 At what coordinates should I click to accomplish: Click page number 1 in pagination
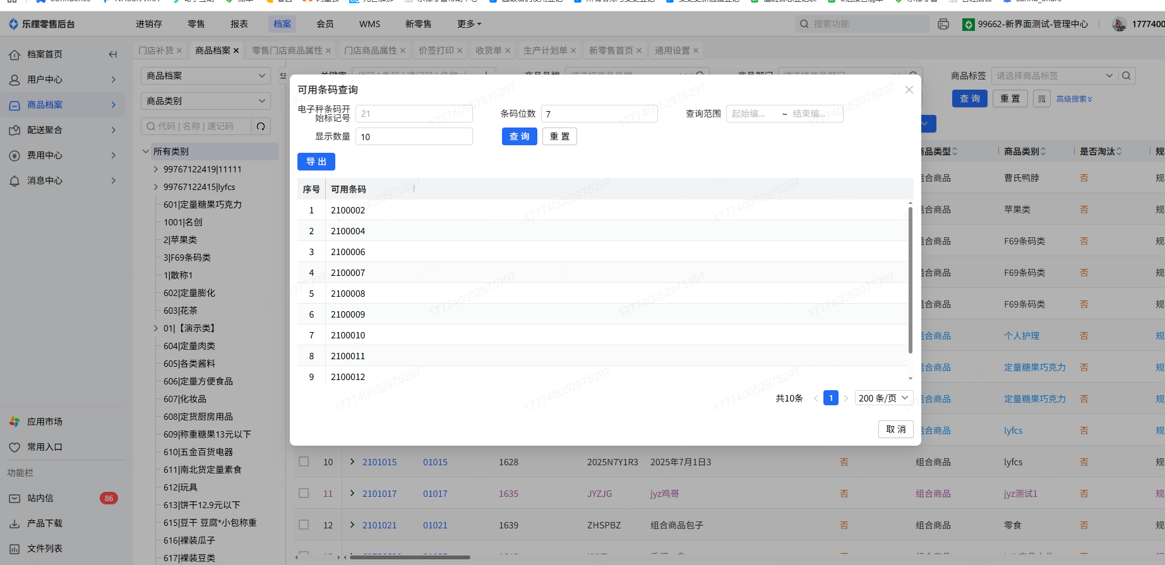(831, 398)
